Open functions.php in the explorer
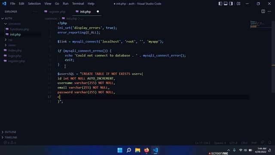275x155 pixels. pos(19,29)
